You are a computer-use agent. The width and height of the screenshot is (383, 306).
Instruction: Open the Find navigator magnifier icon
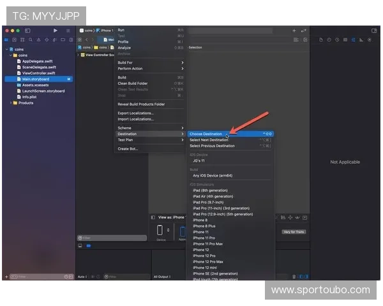point(30,40)
